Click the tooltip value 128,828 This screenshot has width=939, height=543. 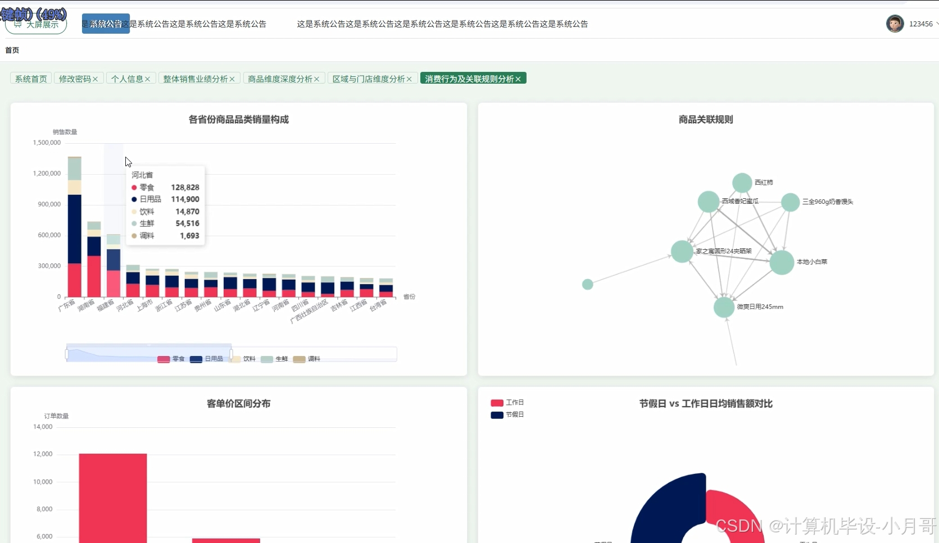[x=185, y=188]
